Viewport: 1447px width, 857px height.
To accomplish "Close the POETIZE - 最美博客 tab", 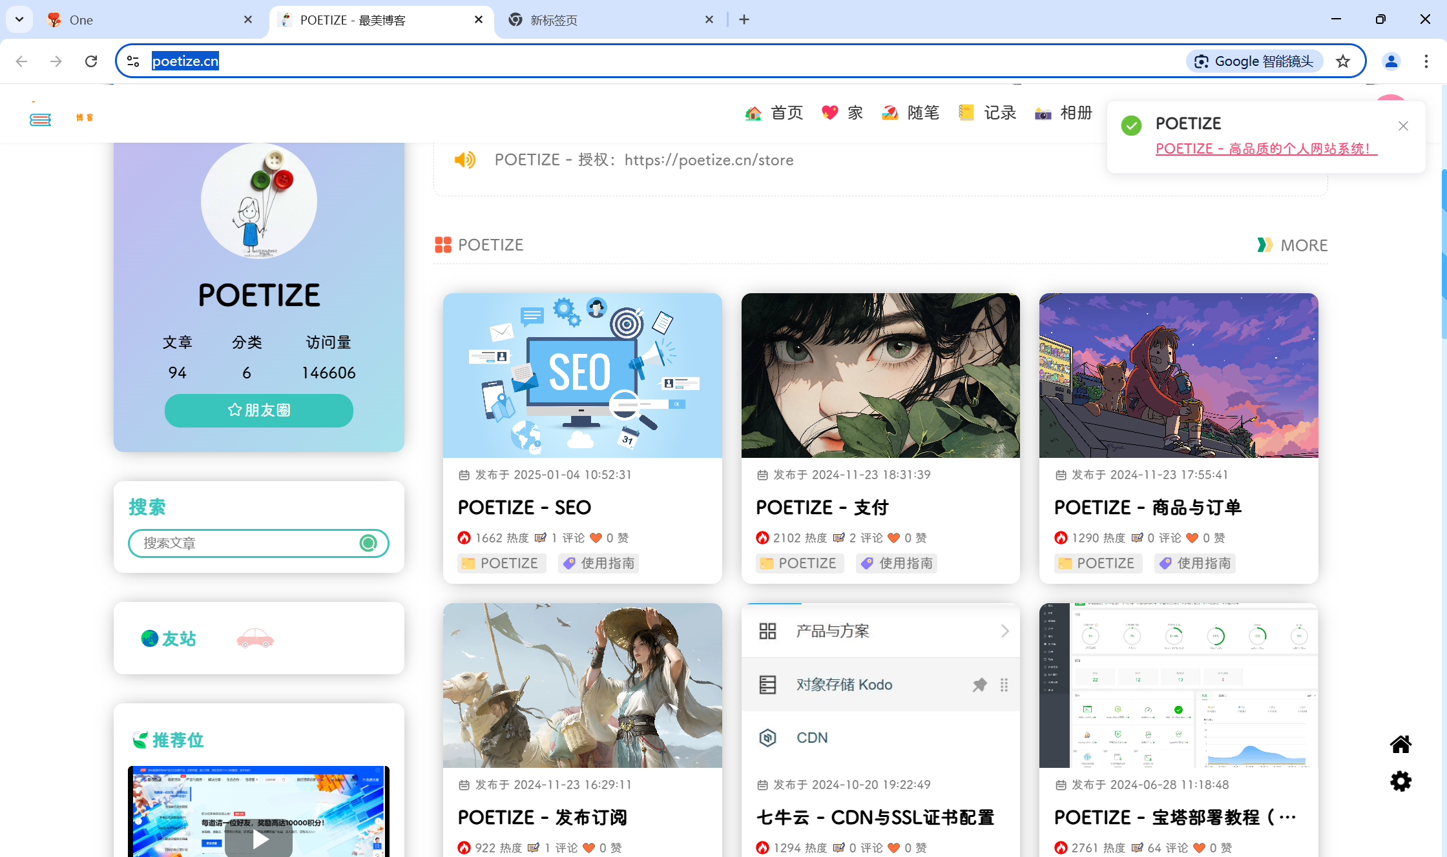I will (x=479, y=20).
